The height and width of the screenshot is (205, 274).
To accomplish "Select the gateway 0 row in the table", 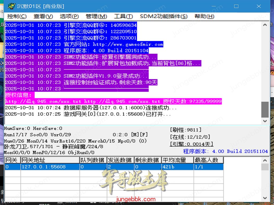I will [107, 167].
